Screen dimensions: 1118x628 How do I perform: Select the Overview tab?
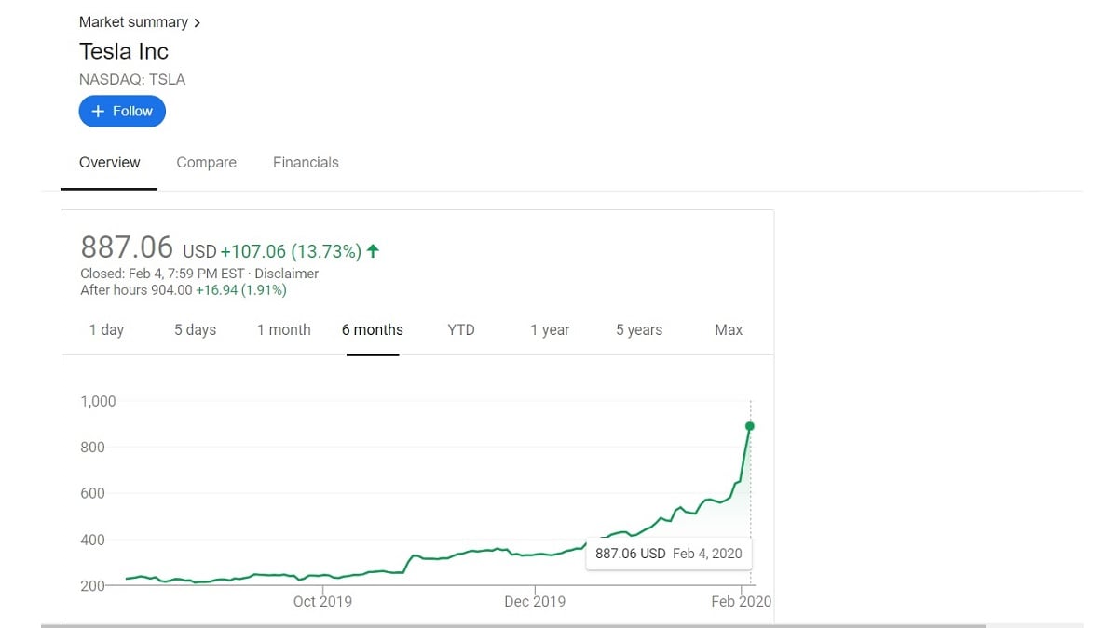pos(109,163)
